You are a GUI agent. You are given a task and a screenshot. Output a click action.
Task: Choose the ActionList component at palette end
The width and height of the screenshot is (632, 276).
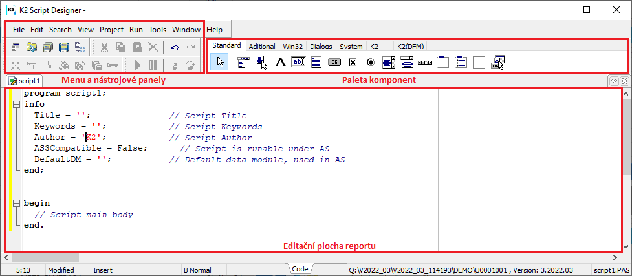(498, 62)
